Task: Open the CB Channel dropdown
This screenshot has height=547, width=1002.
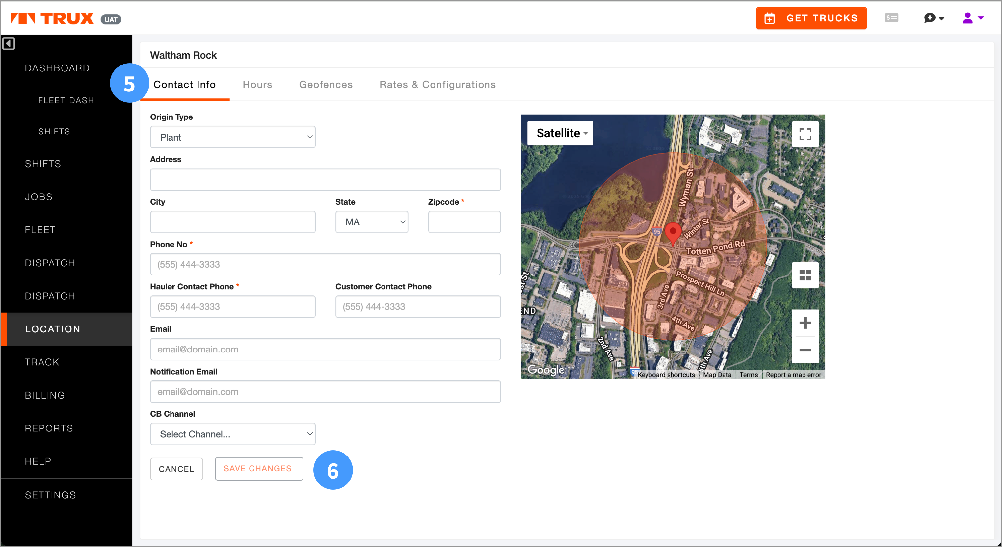Action: 233,434
